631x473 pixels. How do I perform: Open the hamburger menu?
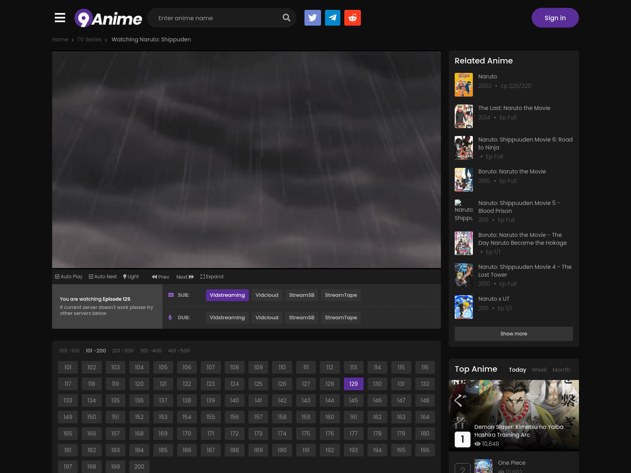60,18
